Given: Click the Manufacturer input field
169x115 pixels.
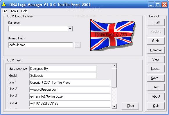Looking at the screenshot, I should (63, 69).
